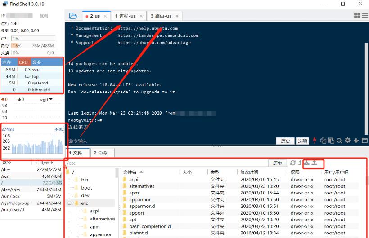Image resolution: width=369 pixels, height=238 pixels.
Task: Click the upload file icon
Action: [315, 163]
